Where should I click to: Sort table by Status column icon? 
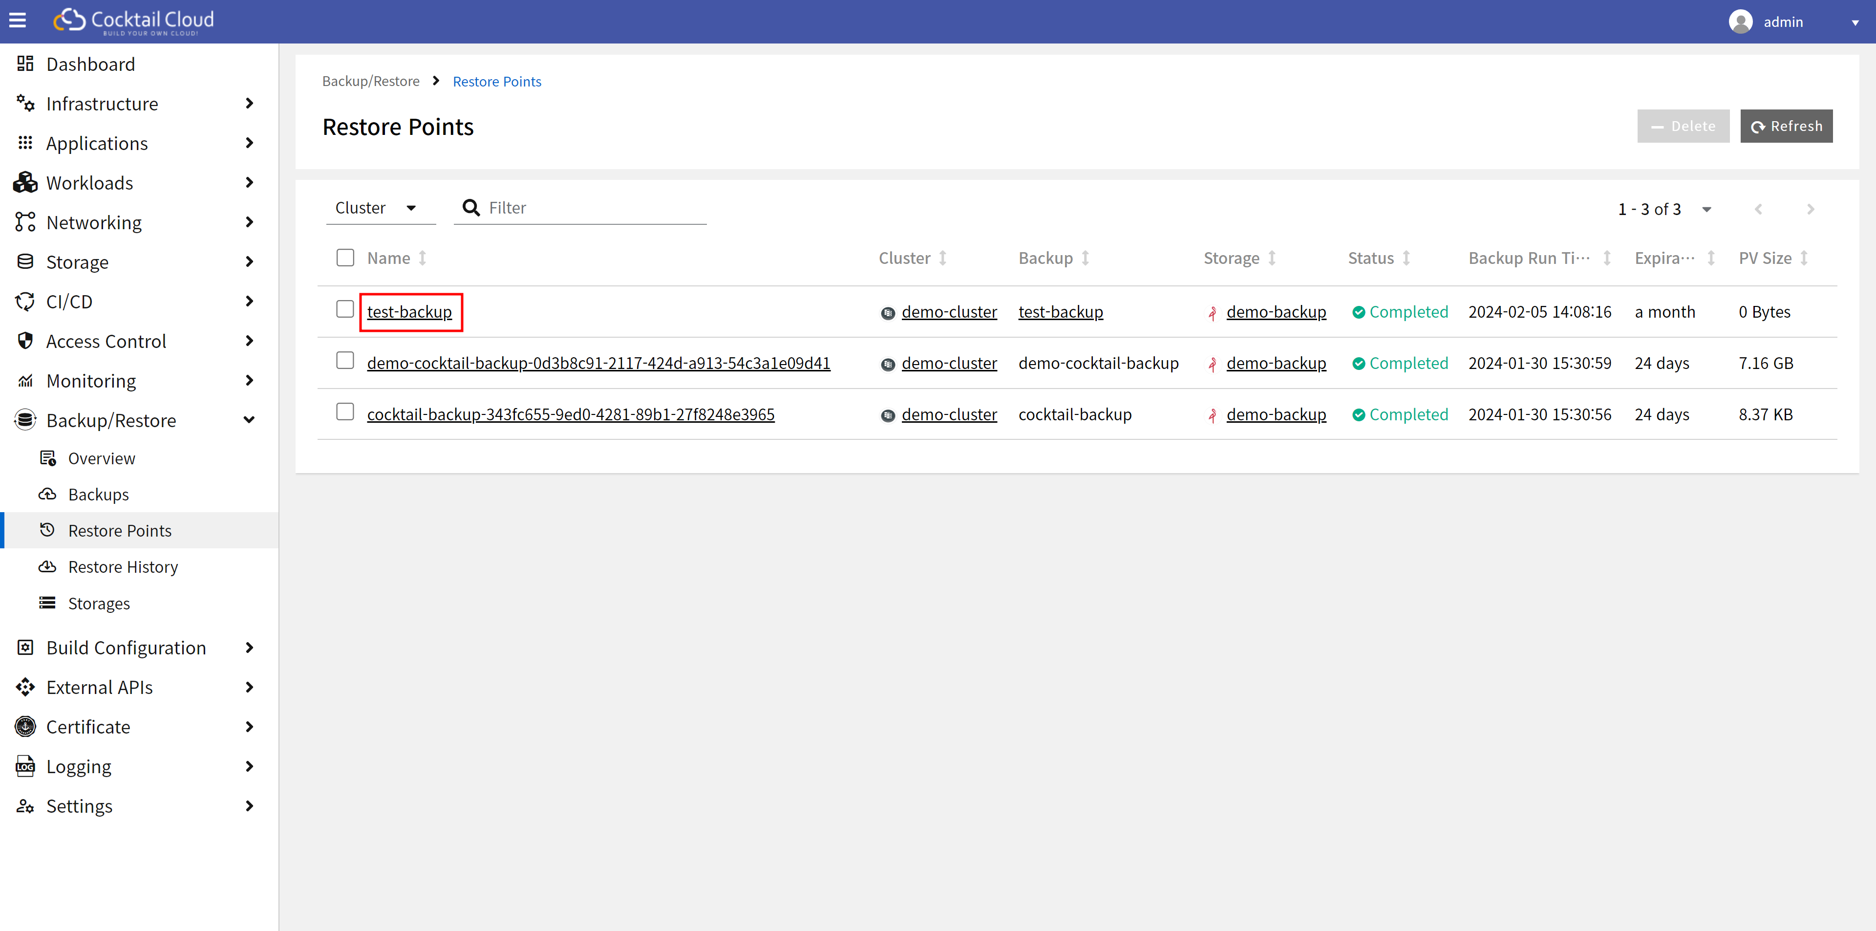click(x=1407, y=258)
